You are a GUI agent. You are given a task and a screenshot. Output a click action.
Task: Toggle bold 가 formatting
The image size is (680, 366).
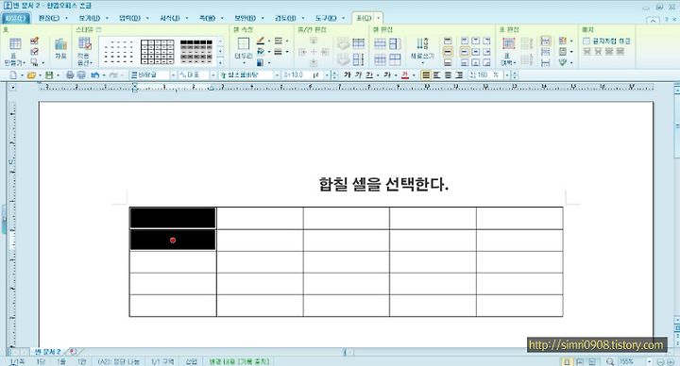coord(347,75)
